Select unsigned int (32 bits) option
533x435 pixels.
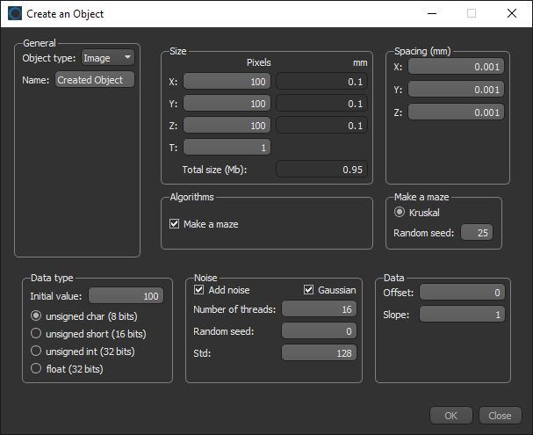point(36,352)
